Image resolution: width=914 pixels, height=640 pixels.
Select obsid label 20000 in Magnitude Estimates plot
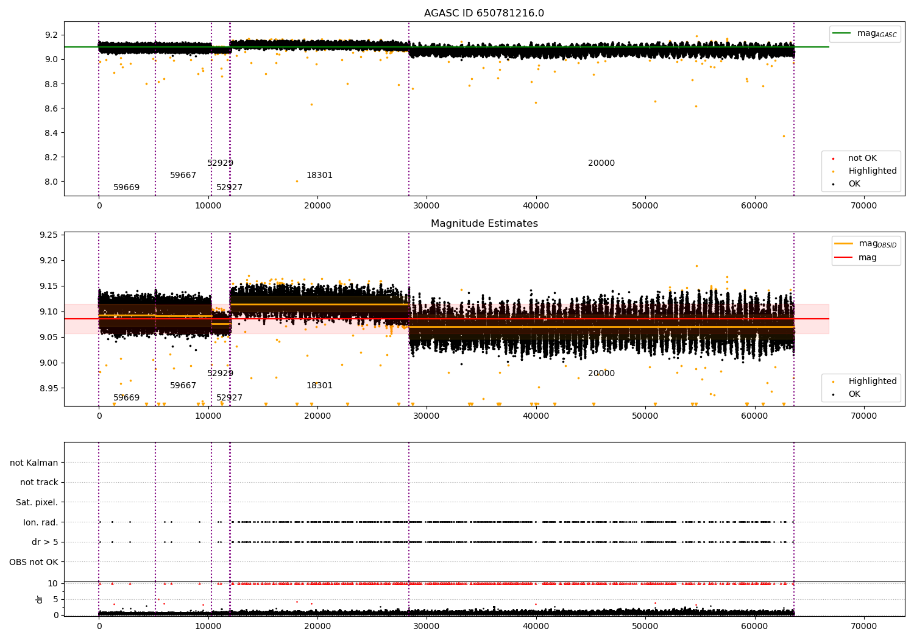tap(601, 374)
